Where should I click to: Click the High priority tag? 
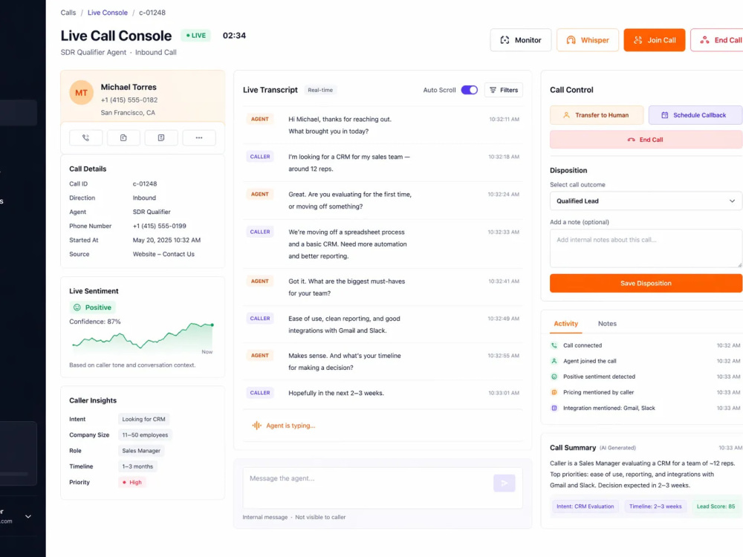click(x=132, y=482)
